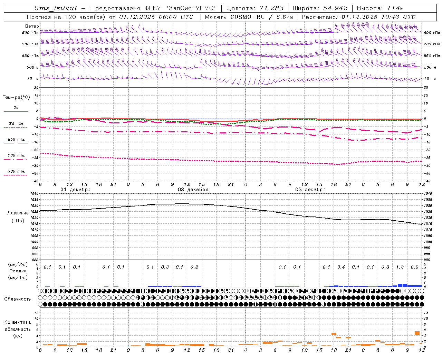This screenshot has height=353, width=442.
Task: Click the elevation label Высота: 114м
Action: [x=380, y=8]
